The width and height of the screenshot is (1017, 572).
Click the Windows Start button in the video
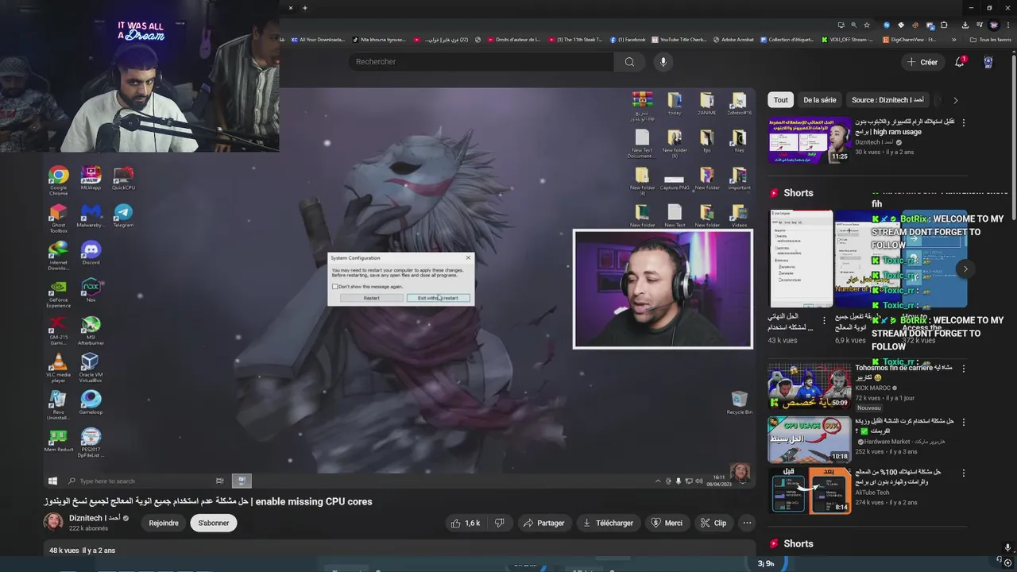pyautogui.click(x=52, y=481)
